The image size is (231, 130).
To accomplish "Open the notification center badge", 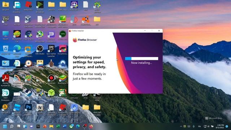I will click(227, 126).
